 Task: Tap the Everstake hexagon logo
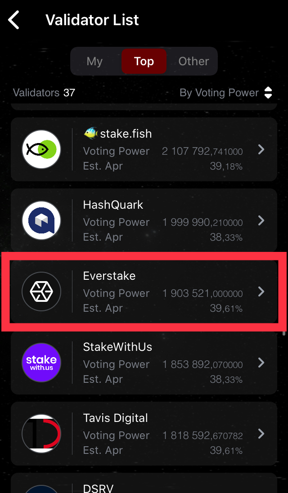point(41,291)
